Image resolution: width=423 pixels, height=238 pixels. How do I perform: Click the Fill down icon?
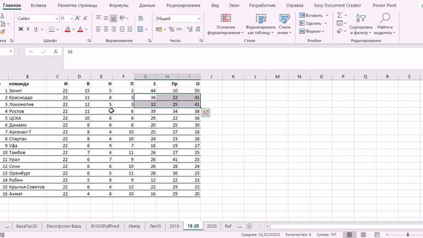coord(340,23)
